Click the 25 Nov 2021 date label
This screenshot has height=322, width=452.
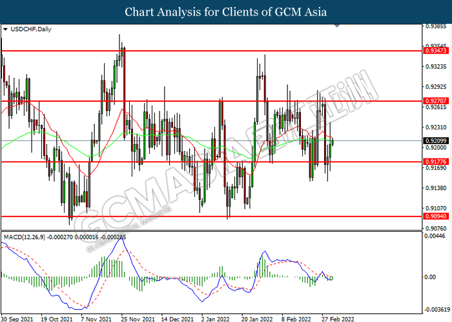tap(138, 319)
